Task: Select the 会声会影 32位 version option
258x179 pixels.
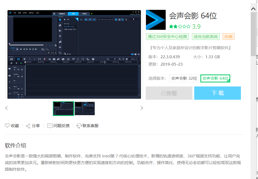Action: click(x=184, y=78)
